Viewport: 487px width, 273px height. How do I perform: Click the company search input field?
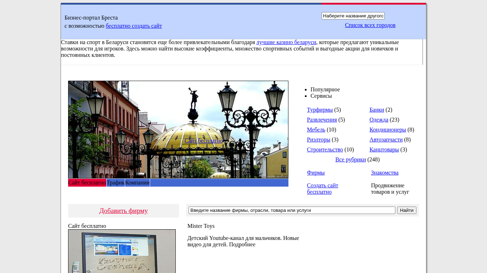coord(292,210)
